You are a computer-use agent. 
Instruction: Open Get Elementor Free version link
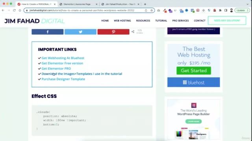[x=62, y=63]
